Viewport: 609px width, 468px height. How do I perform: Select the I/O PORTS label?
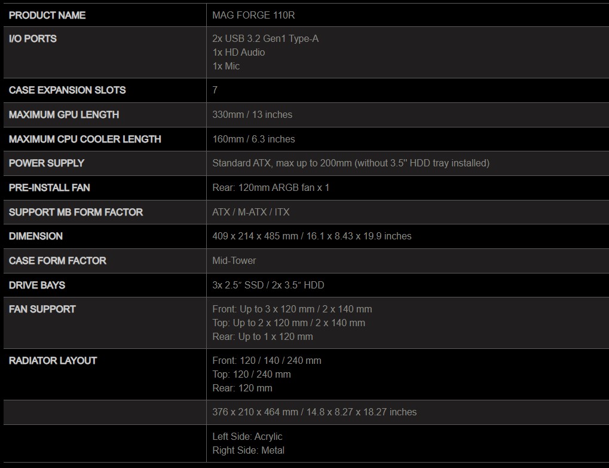click(x=33, y=38)
